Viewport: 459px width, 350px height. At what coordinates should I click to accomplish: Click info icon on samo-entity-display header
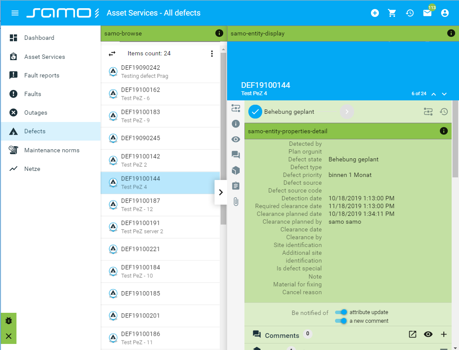[451, 33]
